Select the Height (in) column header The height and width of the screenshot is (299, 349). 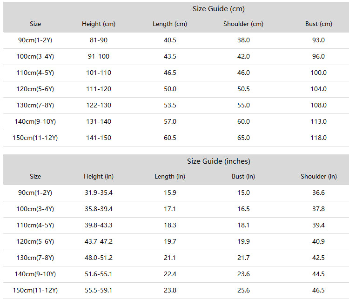(99, 176)
